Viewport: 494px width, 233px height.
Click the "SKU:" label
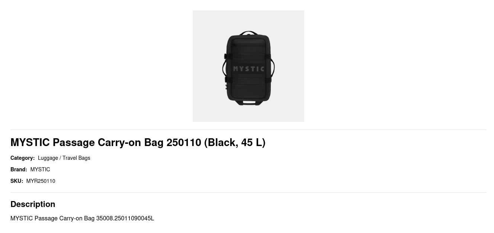coord(17,181)
